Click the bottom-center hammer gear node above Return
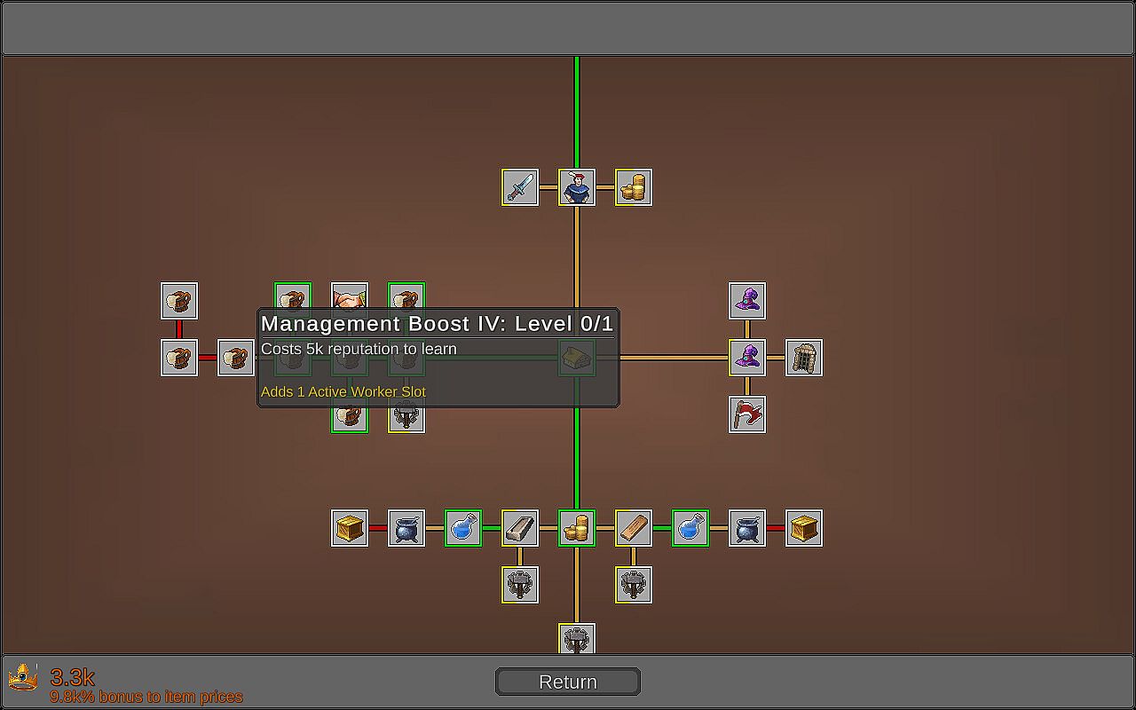This screenshot has width=1136, height=710. (577, 639)
